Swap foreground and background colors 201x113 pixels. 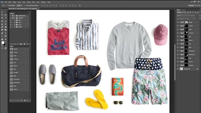(5, 42)
